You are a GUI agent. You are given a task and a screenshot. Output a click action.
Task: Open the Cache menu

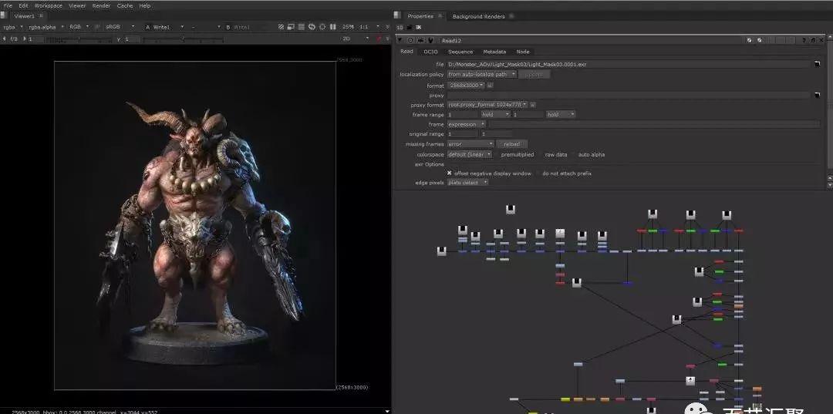point(125,5)
